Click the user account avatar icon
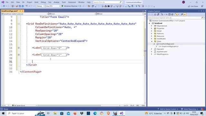Image resolution: width=206 pixels, height=116 pixels. click(x=183, y=2)
